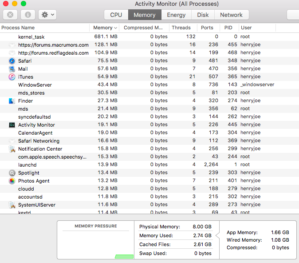Click the Memory Used 2.74 GB value

(202, 235)
